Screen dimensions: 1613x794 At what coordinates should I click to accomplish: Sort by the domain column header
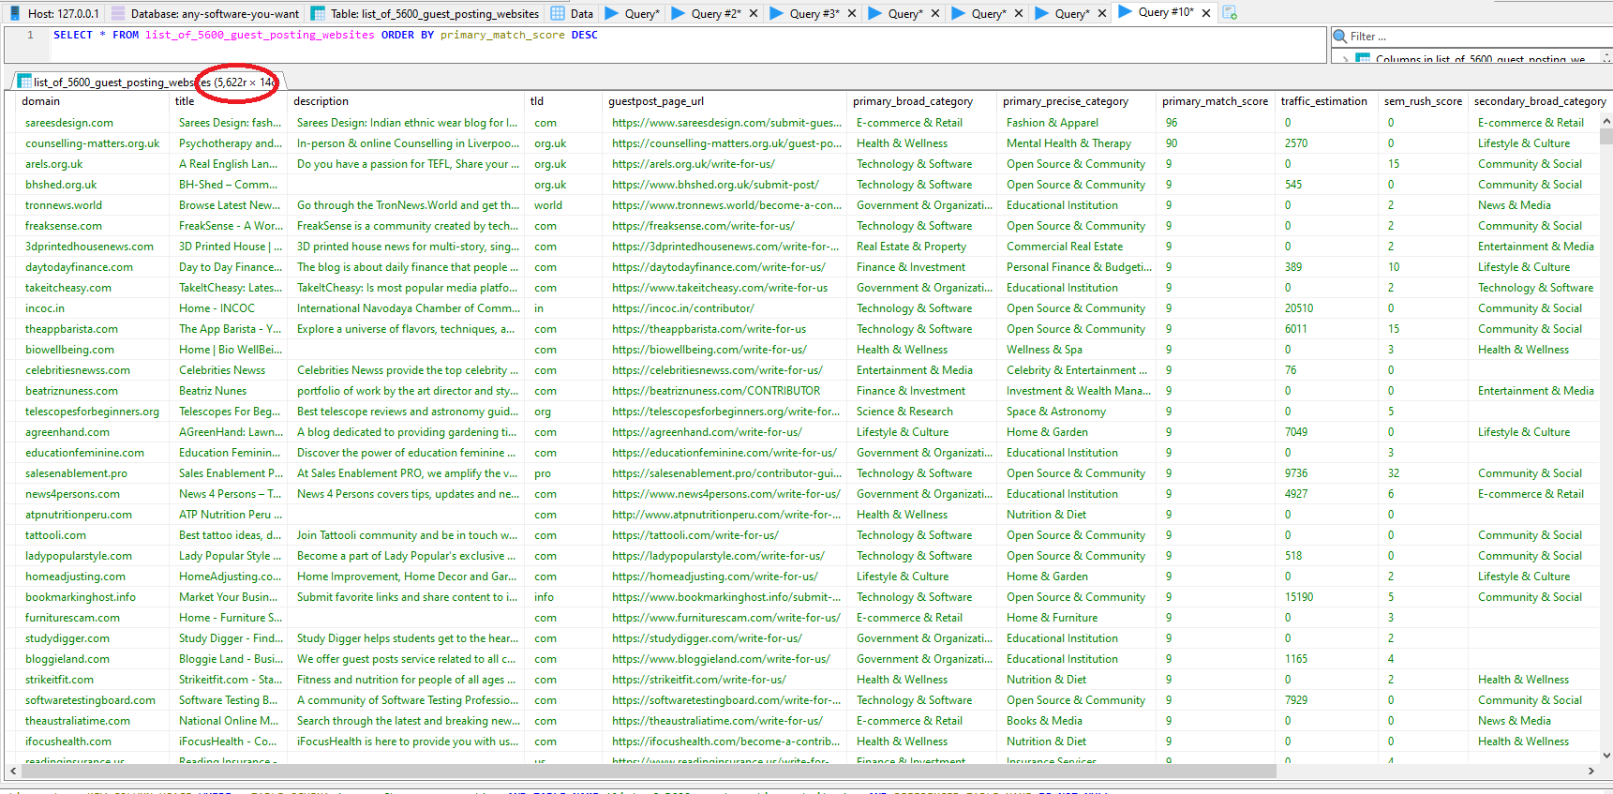[x=94, y=101]
